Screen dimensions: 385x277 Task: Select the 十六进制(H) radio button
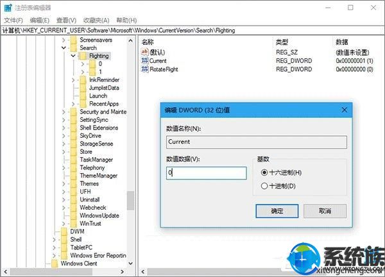tap(264, 172)
